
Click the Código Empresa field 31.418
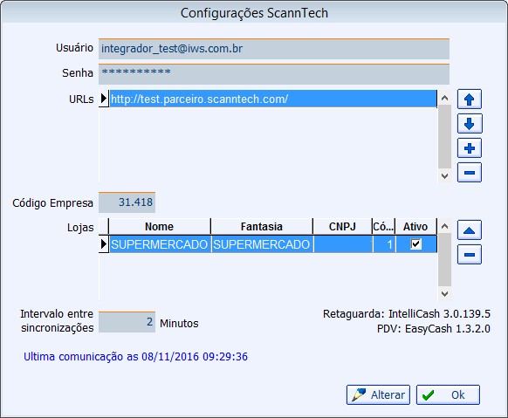coord(127,202)
